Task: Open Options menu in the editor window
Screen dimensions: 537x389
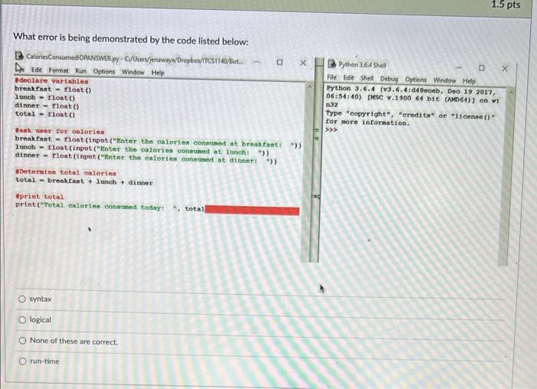Action: pyautogui.click(x=104, y=71)
